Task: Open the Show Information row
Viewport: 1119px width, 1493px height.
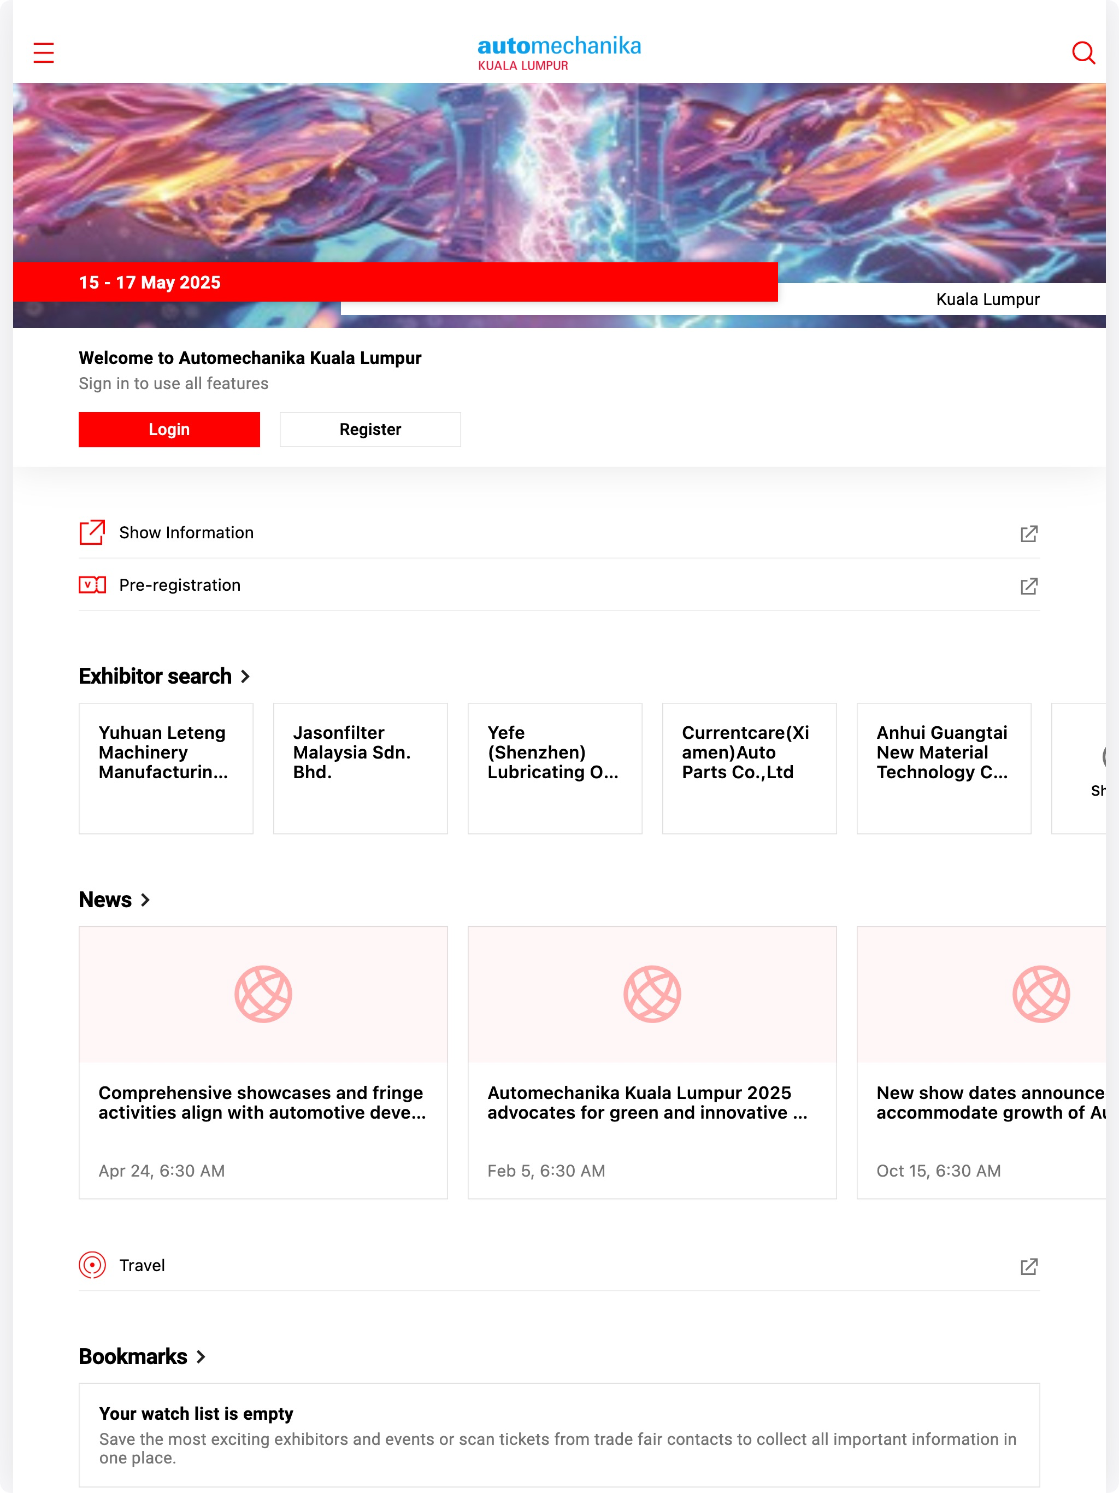Action: [559, 532]
